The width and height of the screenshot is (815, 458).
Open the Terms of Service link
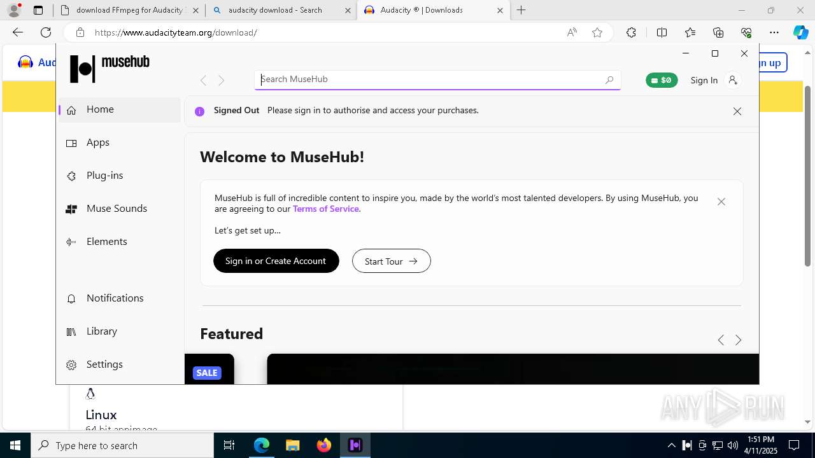pos(326,209)
